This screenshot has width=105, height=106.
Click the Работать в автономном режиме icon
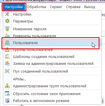7,101
